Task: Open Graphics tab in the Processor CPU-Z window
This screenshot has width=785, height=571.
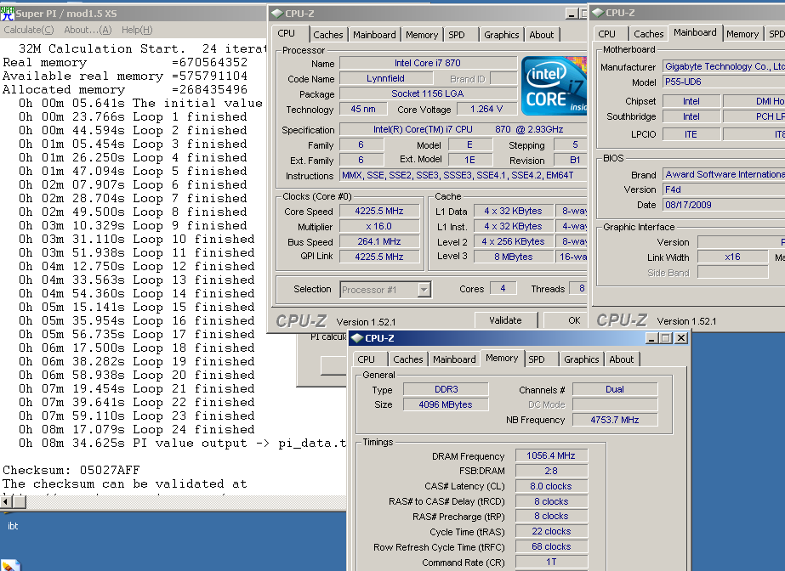Action: point(501,35)
